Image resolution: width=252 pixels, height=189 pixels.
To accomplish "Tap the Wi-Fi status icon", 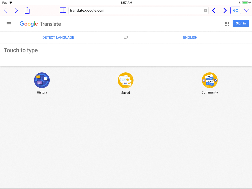I will (x=11, y=3).
